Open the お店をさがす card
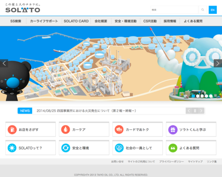 [x=30, y=129]
